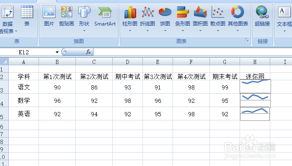Open the chart group dialog launcher
The image size is (292, 166).
tap(247, 40)
